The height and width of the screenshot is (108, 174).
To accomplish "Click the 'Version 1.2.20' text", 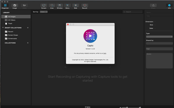I will tap(90, 49).
